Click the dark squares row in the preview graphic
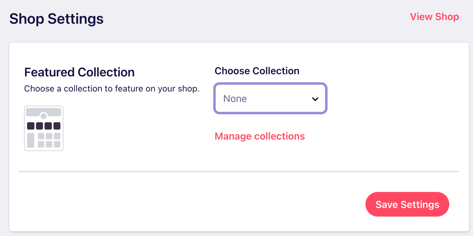The height and width of the screenshot is (236, 473). click(x=44, y=125)
